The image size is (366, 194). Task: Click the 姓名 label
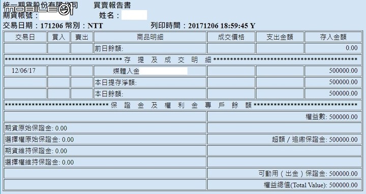pyautogui.click(x=109, y=15)
